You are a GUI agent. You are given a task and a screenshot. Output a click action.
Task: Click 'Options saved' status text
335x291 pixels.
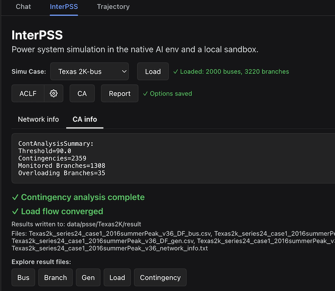(167, 94)
